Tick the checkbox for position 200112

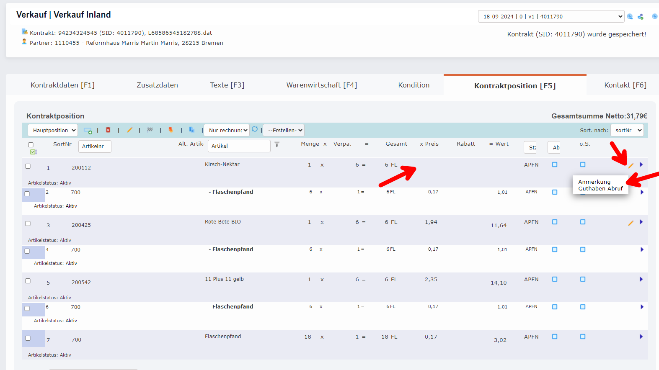(x=28, y=166)
